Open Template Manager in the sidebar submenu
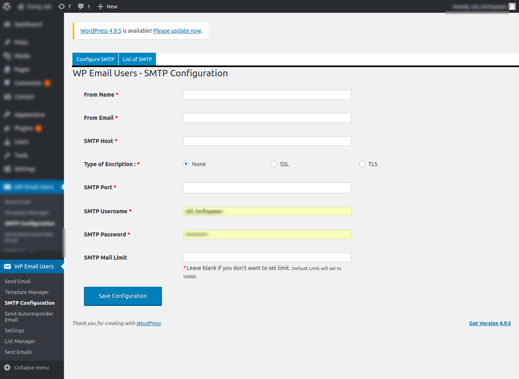The height and width of the screenshot is (379, 519). click(27, 292)
